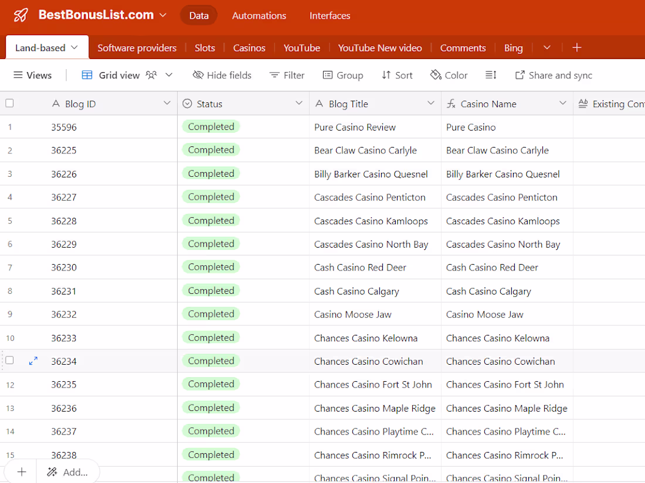Expand record 36234 with the arrows icon
The height and width of the screenshot is (483, 645).
click(x=33, y=361)
